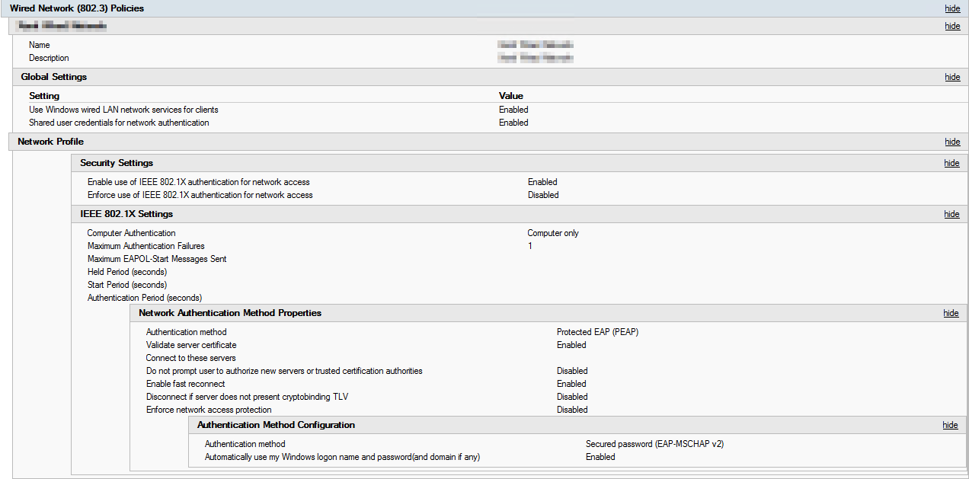This screenshot has height=479, width=969.
Task: Click Network Authentication Method Properties heading
Action: pyautogui.click(x=230, y=313)
